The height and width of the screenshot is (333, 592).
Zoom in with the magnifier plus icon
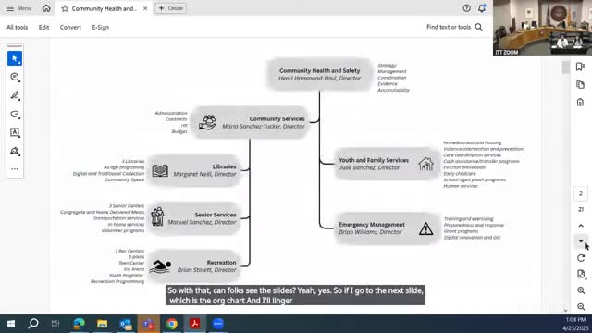point(581,290)
